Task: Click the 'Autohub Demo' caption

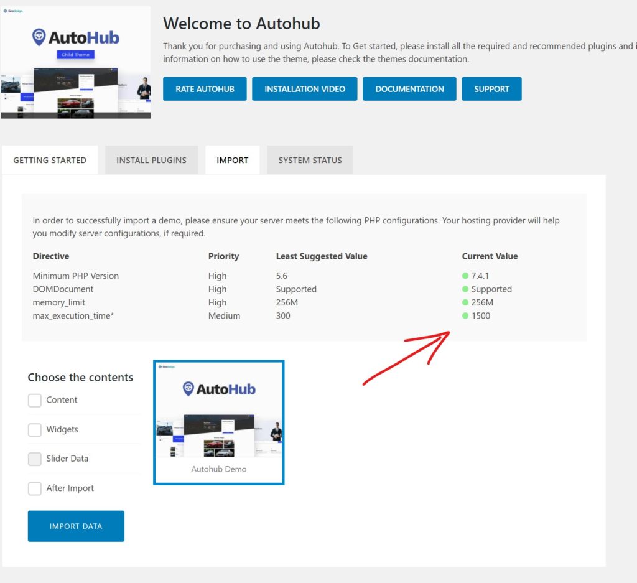Action: pos(219,469)
